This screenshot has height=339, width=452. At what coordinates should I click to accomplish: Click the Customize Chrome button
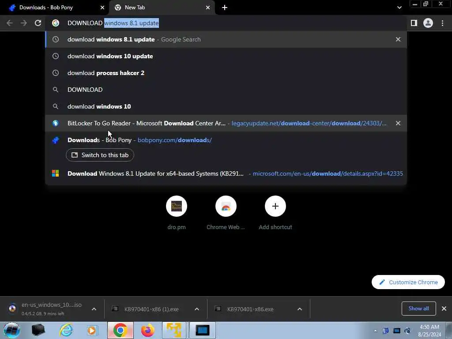coord(408,282)
